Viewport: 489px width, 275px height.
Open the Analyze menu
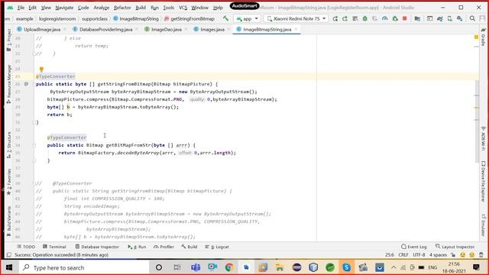pyautogui.click(x=102, y=8)
